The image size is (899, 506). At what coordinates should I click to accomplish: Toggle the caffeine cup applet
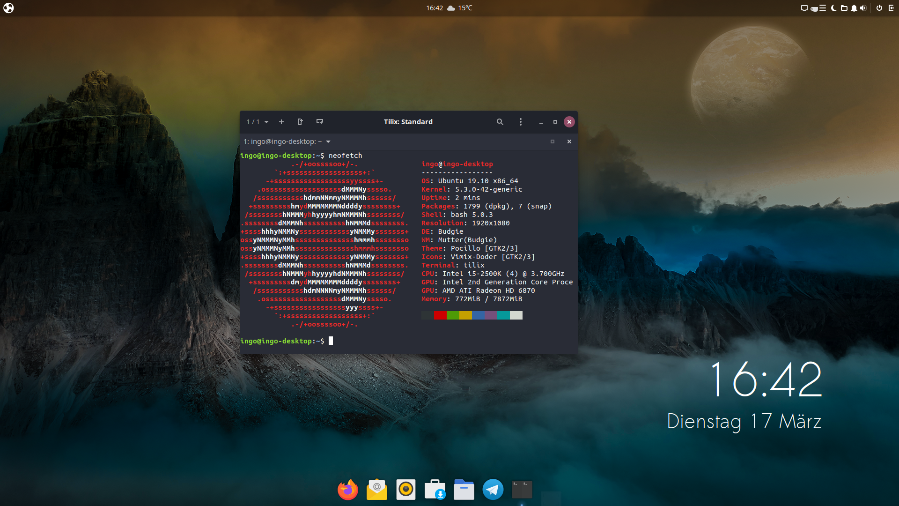(814, 8)
